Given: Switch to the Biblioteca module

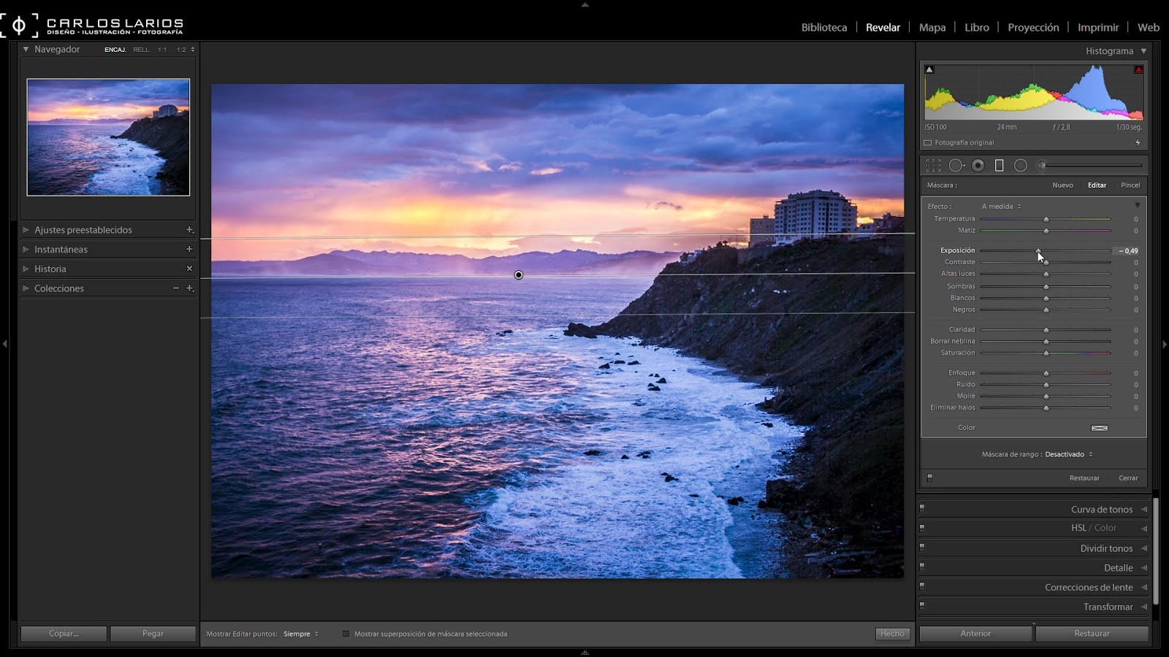Looking at the screenshot, I should (x=823, y=27).
